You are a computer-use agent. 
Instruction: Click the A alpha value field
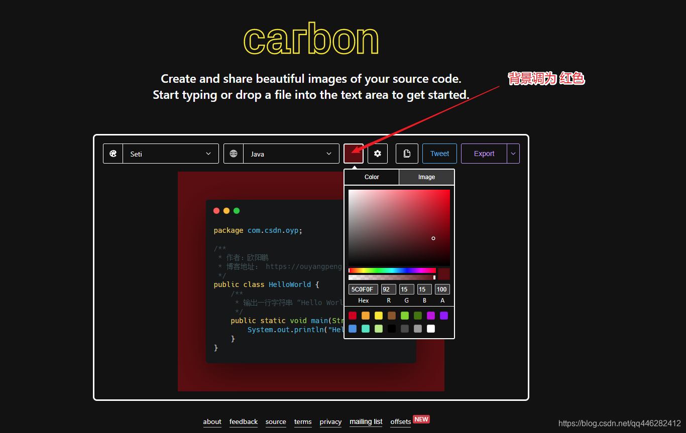tap(442, 289)
